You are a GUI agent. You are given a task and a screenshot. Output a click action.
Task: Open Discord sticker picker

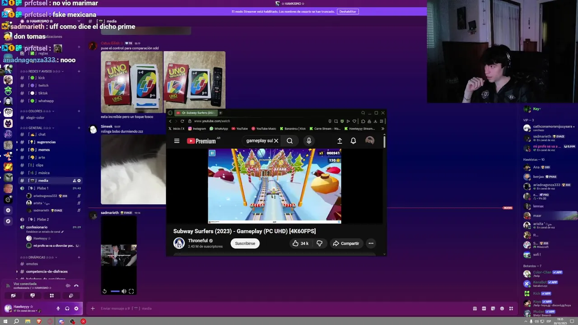click(493, 309)
